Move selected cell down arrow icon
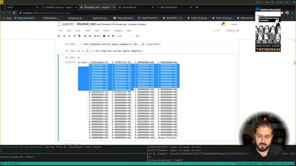Image resolution: width=296 pixels, height=166 pixels. (x=90, y=36)
